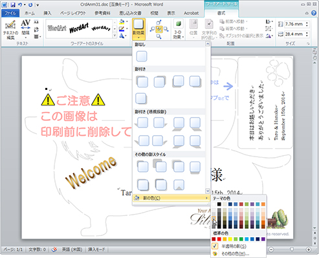Image resolution: width=319 pixels, height=258 pixels.
Task: Increase width value using stepper arrow
Action: coord(307,32)
